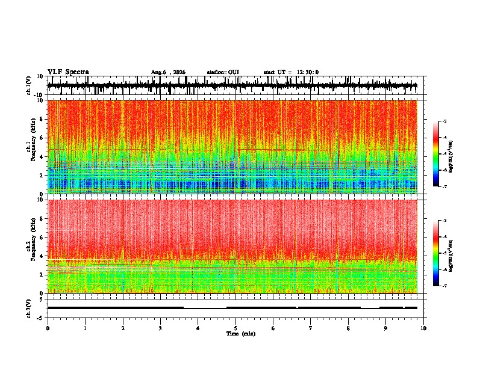Click the ch.1 colorbar "-3" top label

coord(444,121)
